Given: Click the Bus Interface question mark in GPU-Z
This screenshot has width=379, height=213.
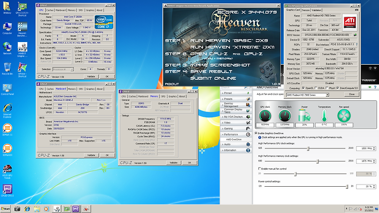Looking at the screenshot, I should tap(356, 44).
